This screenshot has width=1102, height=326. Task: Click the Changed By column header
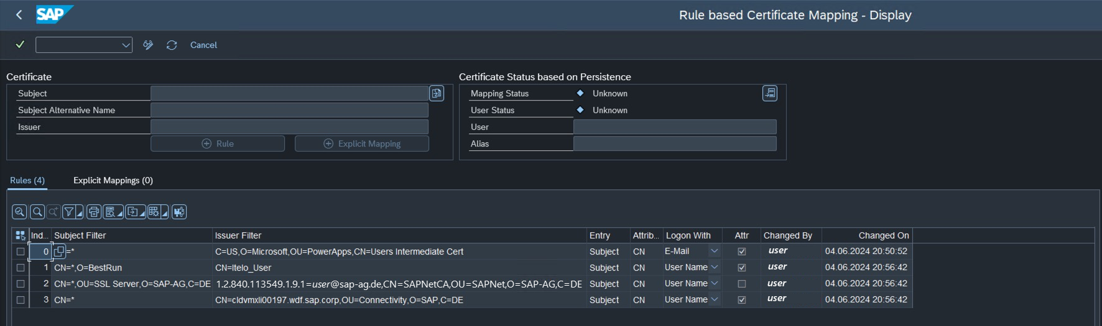pyautogui.click(x=791, y=235)
